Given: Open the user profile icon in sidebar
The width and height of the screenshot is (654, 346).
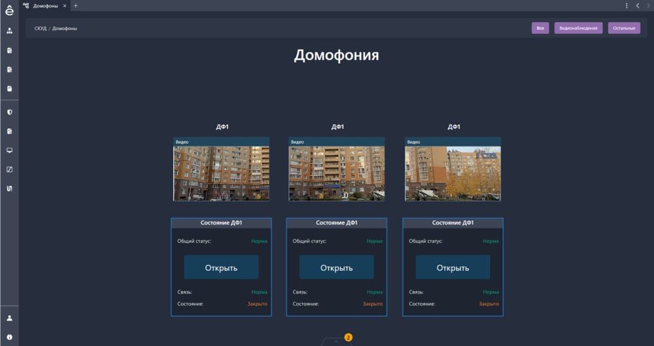Looking at the screenshot, I should tap(9, 318).
